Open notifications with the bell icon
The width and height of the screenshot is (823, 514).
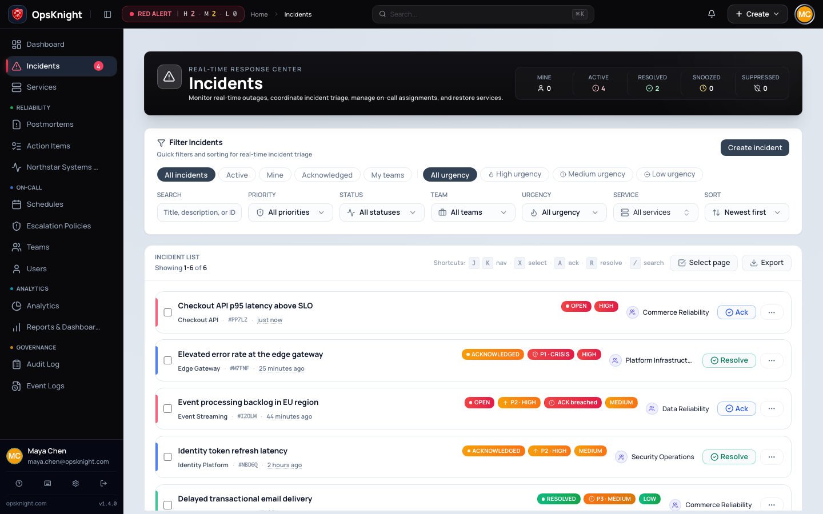(x=712, y=14)
